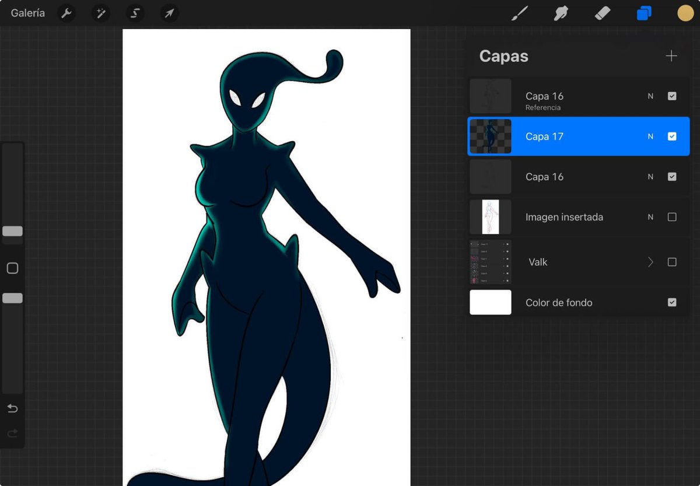Click the Imagen insertada layer name
The width and height of the screenshot is (700, 486).
pyautogui.click(x=564, y=217)
